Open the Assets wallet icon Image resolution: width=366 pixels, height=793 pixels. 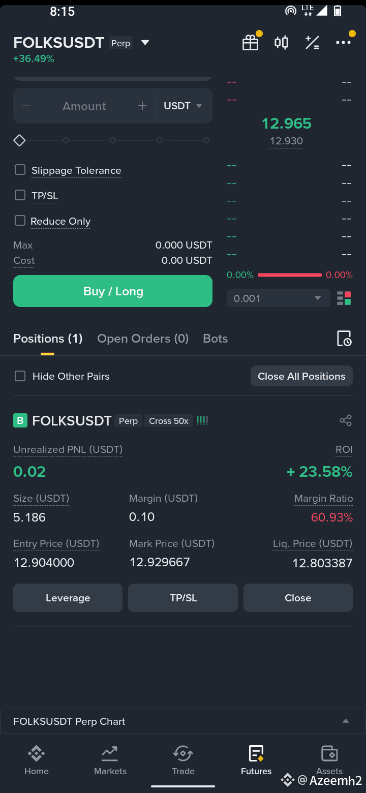(329, 753)
